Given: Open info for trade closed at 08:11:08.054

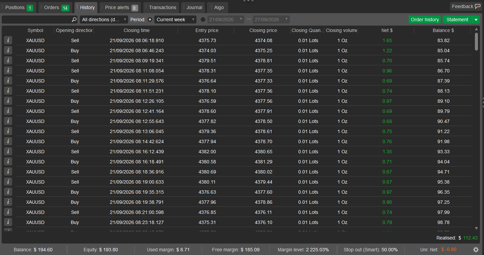Looking at the screenshot, I should point(8,70).
